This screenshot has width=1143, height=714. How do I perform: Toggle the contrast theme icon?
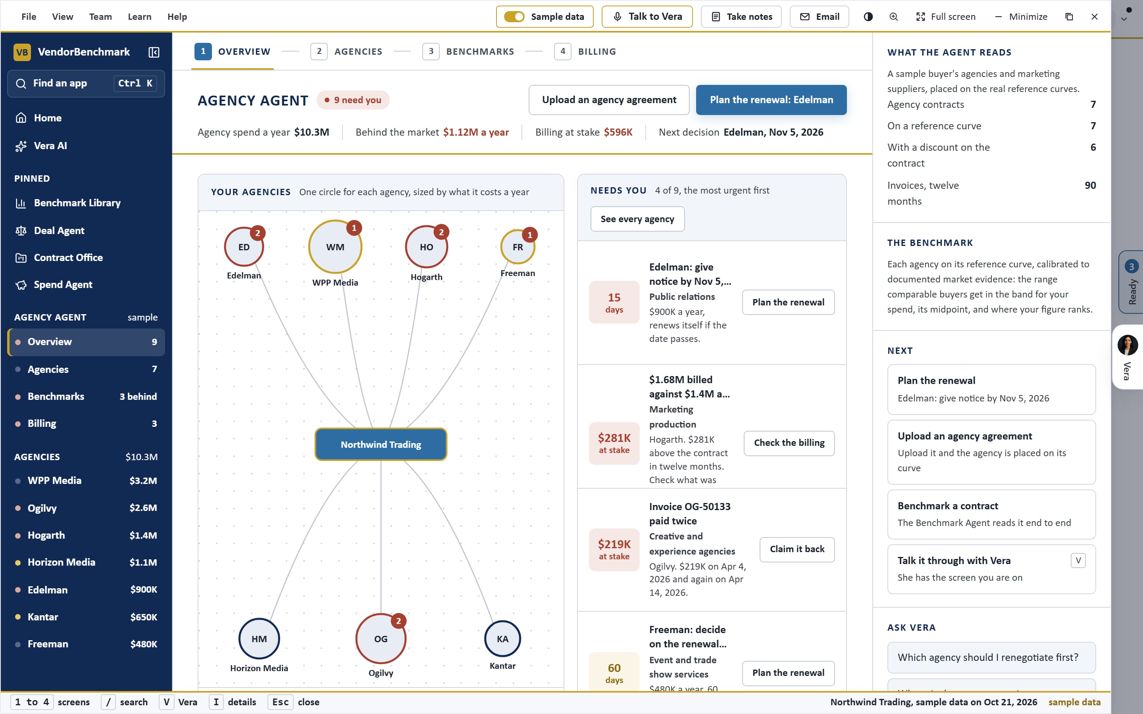tap(868, 17)
